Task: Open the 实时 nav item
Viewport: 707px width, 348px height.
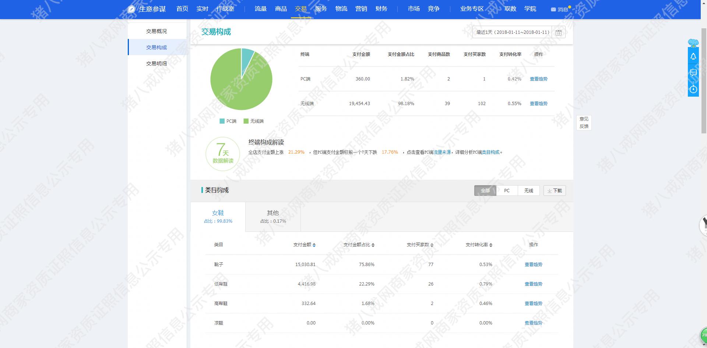Action: (202, 9)
